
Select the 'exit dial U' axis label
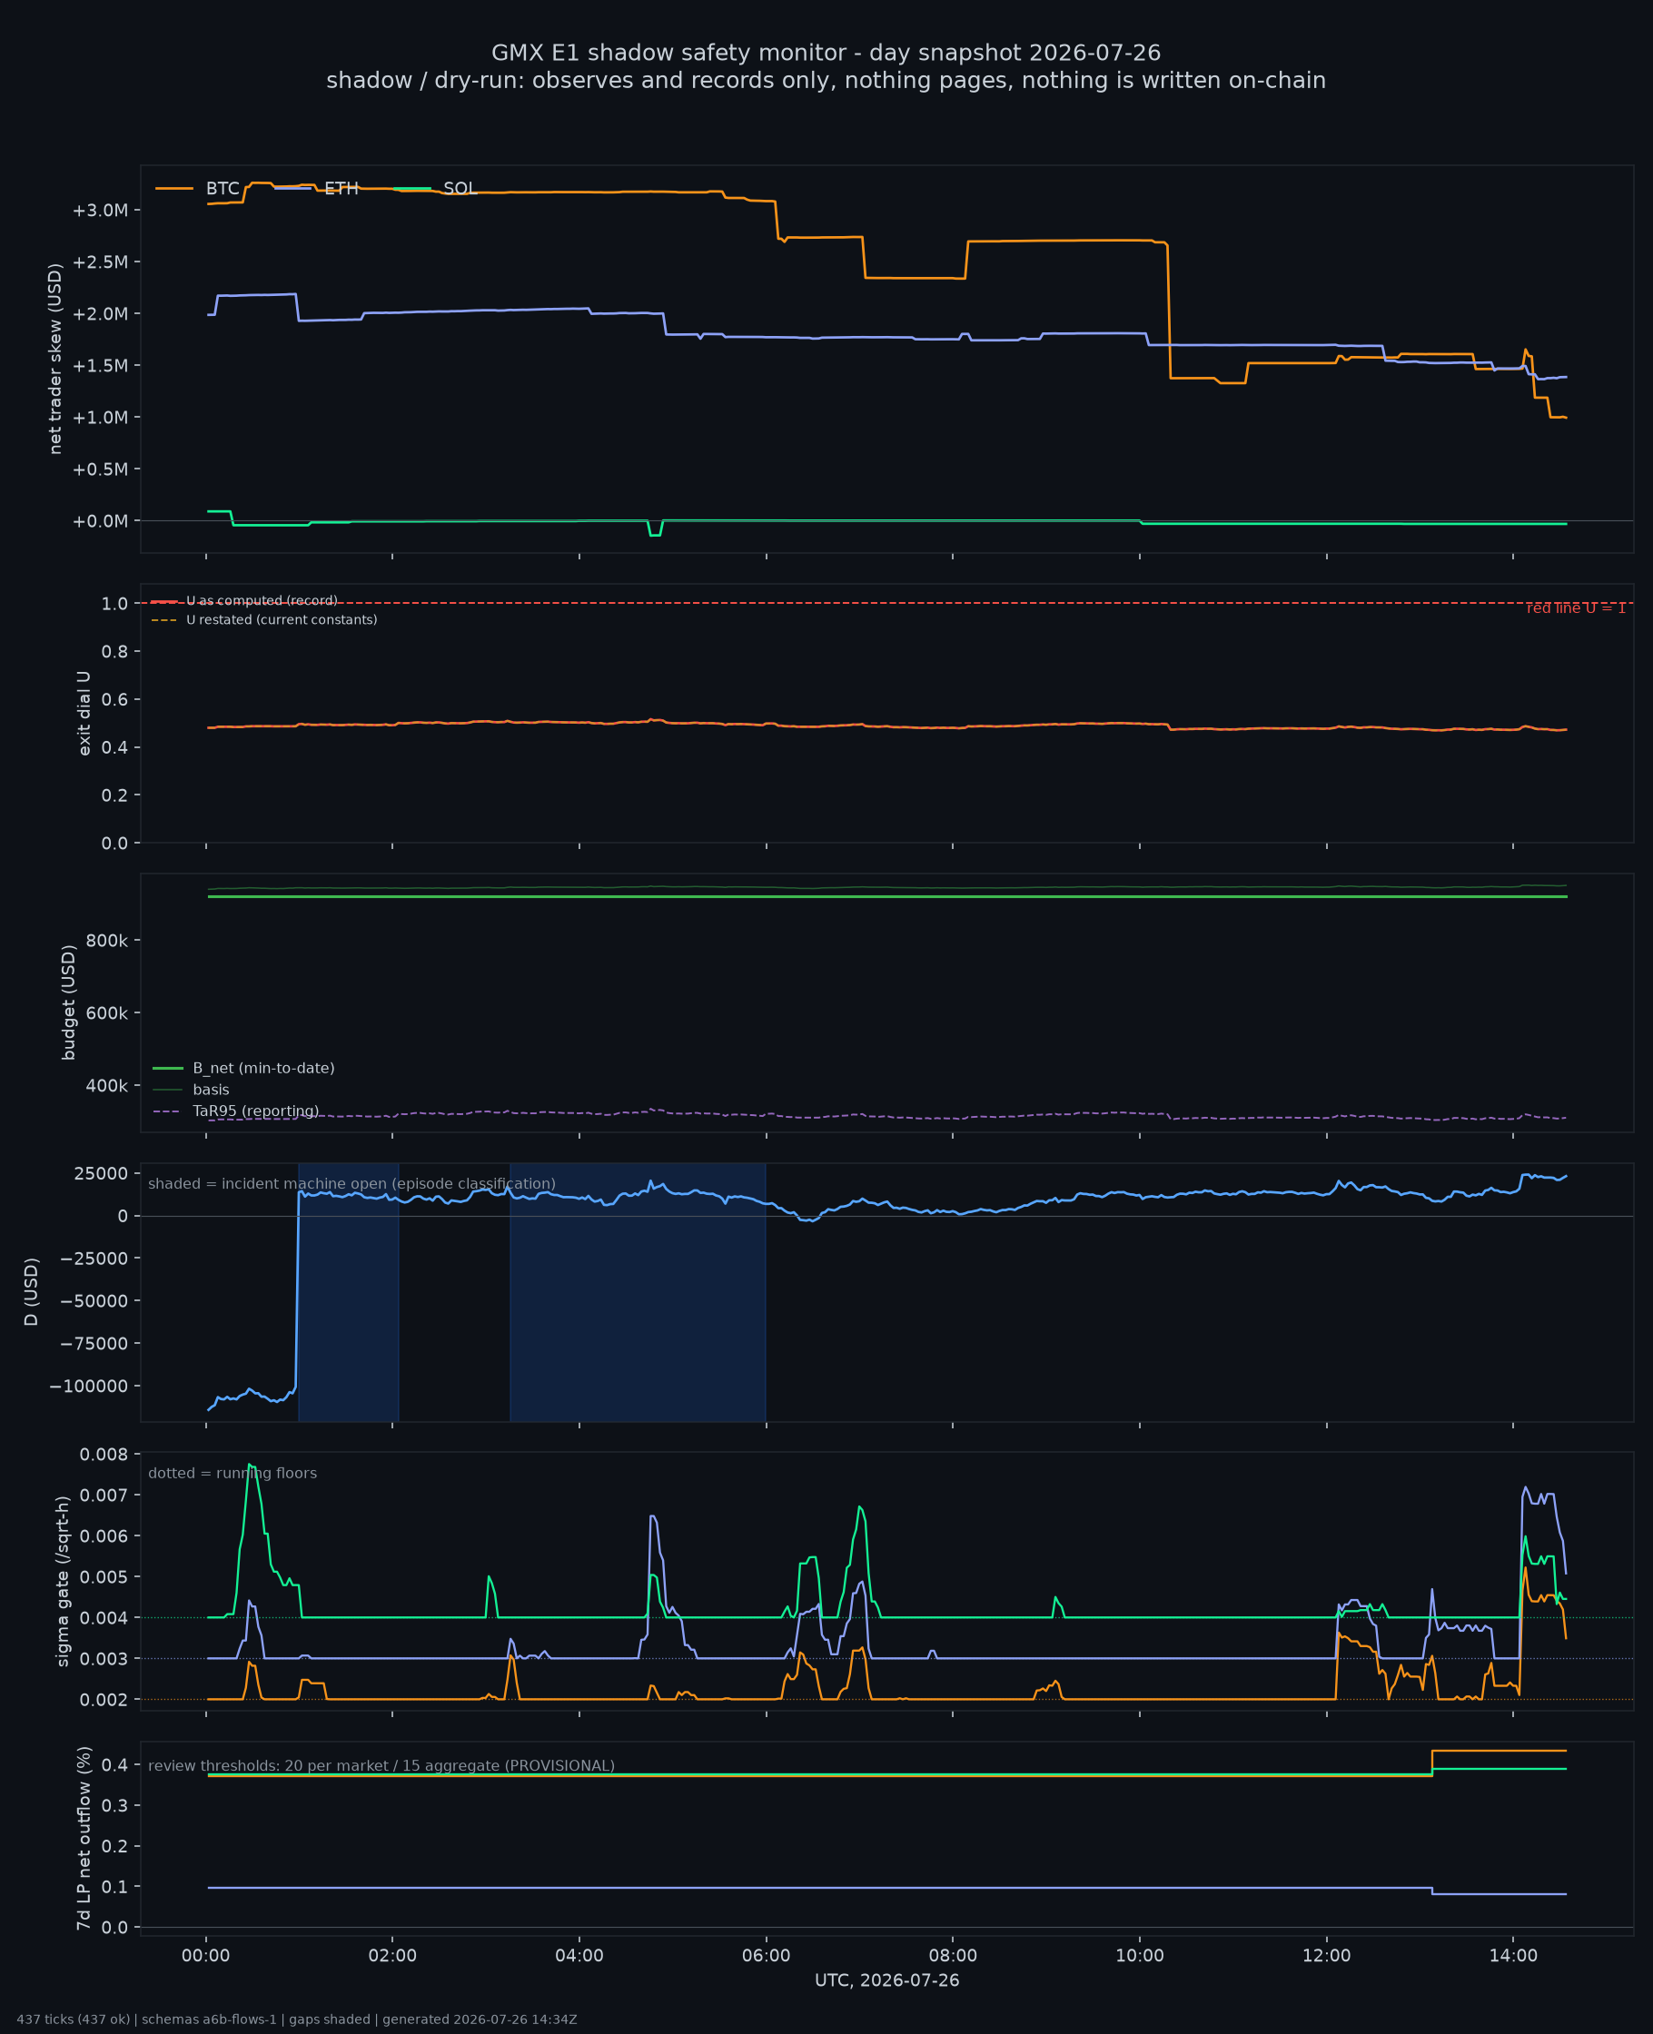point(84,713)
